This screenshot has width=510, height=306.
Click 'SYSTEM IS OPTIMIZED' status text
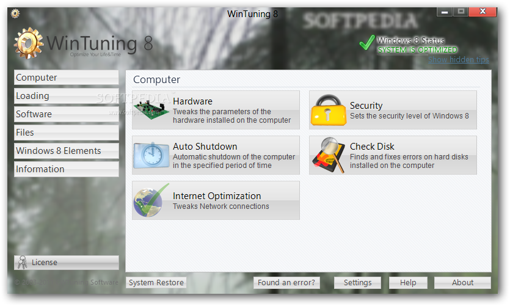click(x=417, y=49)
